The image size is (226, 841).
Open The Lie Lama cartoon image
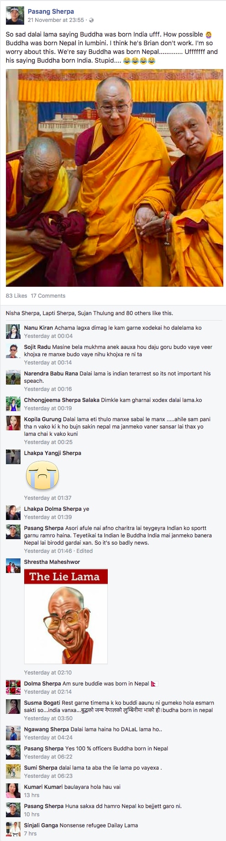tap(66, 616)
